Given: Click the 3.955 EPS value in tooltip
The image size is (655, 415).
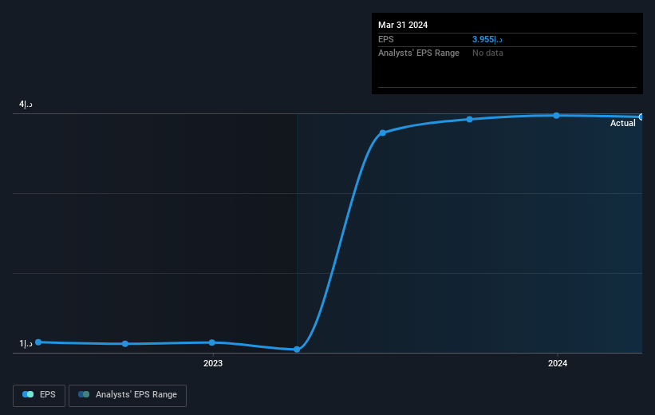Looking at the screenshot, I should (x=487, y=39).
